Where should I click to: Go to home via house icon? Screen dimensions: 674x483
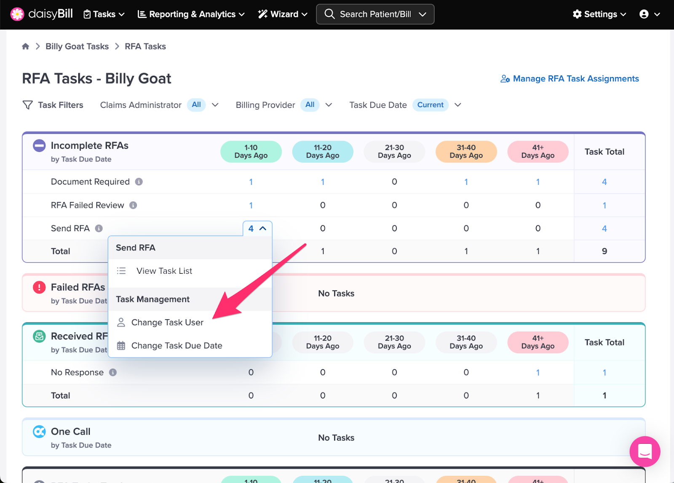[26, 46]
